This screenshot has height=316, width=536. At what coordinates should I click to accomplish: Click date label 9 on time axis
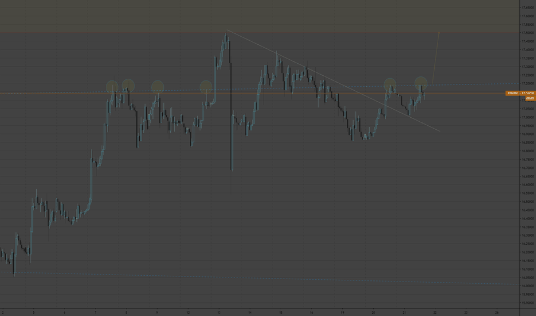[x=157, y=312]
